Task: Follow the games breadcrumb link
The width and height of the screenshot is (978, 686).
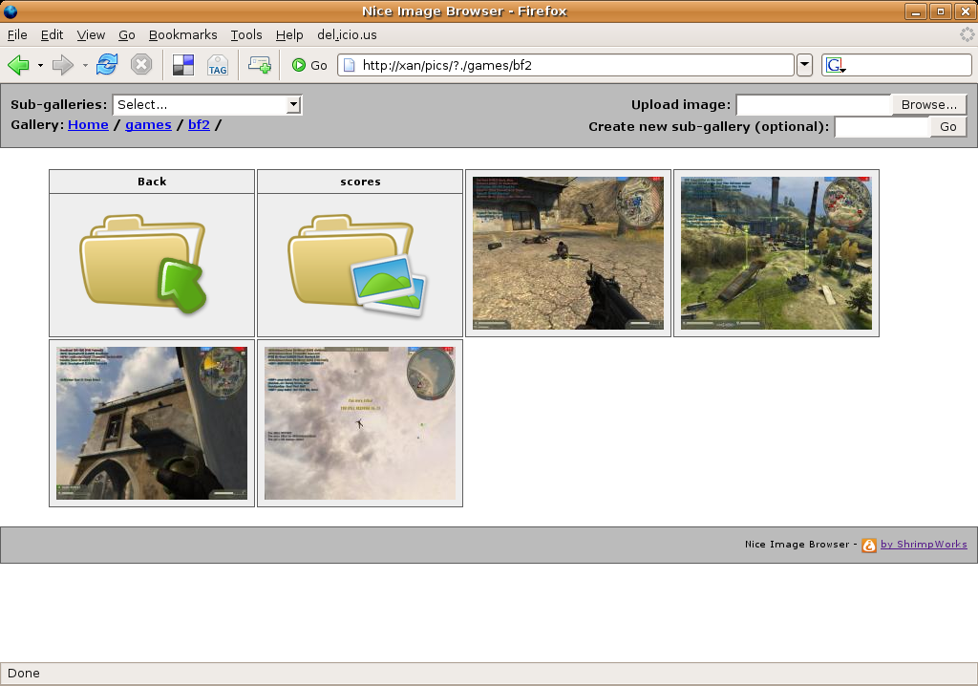Action: (148, 125)
